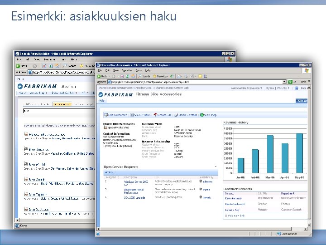Click Stop icon in Fitness Bike Accessories toolbar
This screenshot has height=245, width=326.
click(x=122, y=76)
